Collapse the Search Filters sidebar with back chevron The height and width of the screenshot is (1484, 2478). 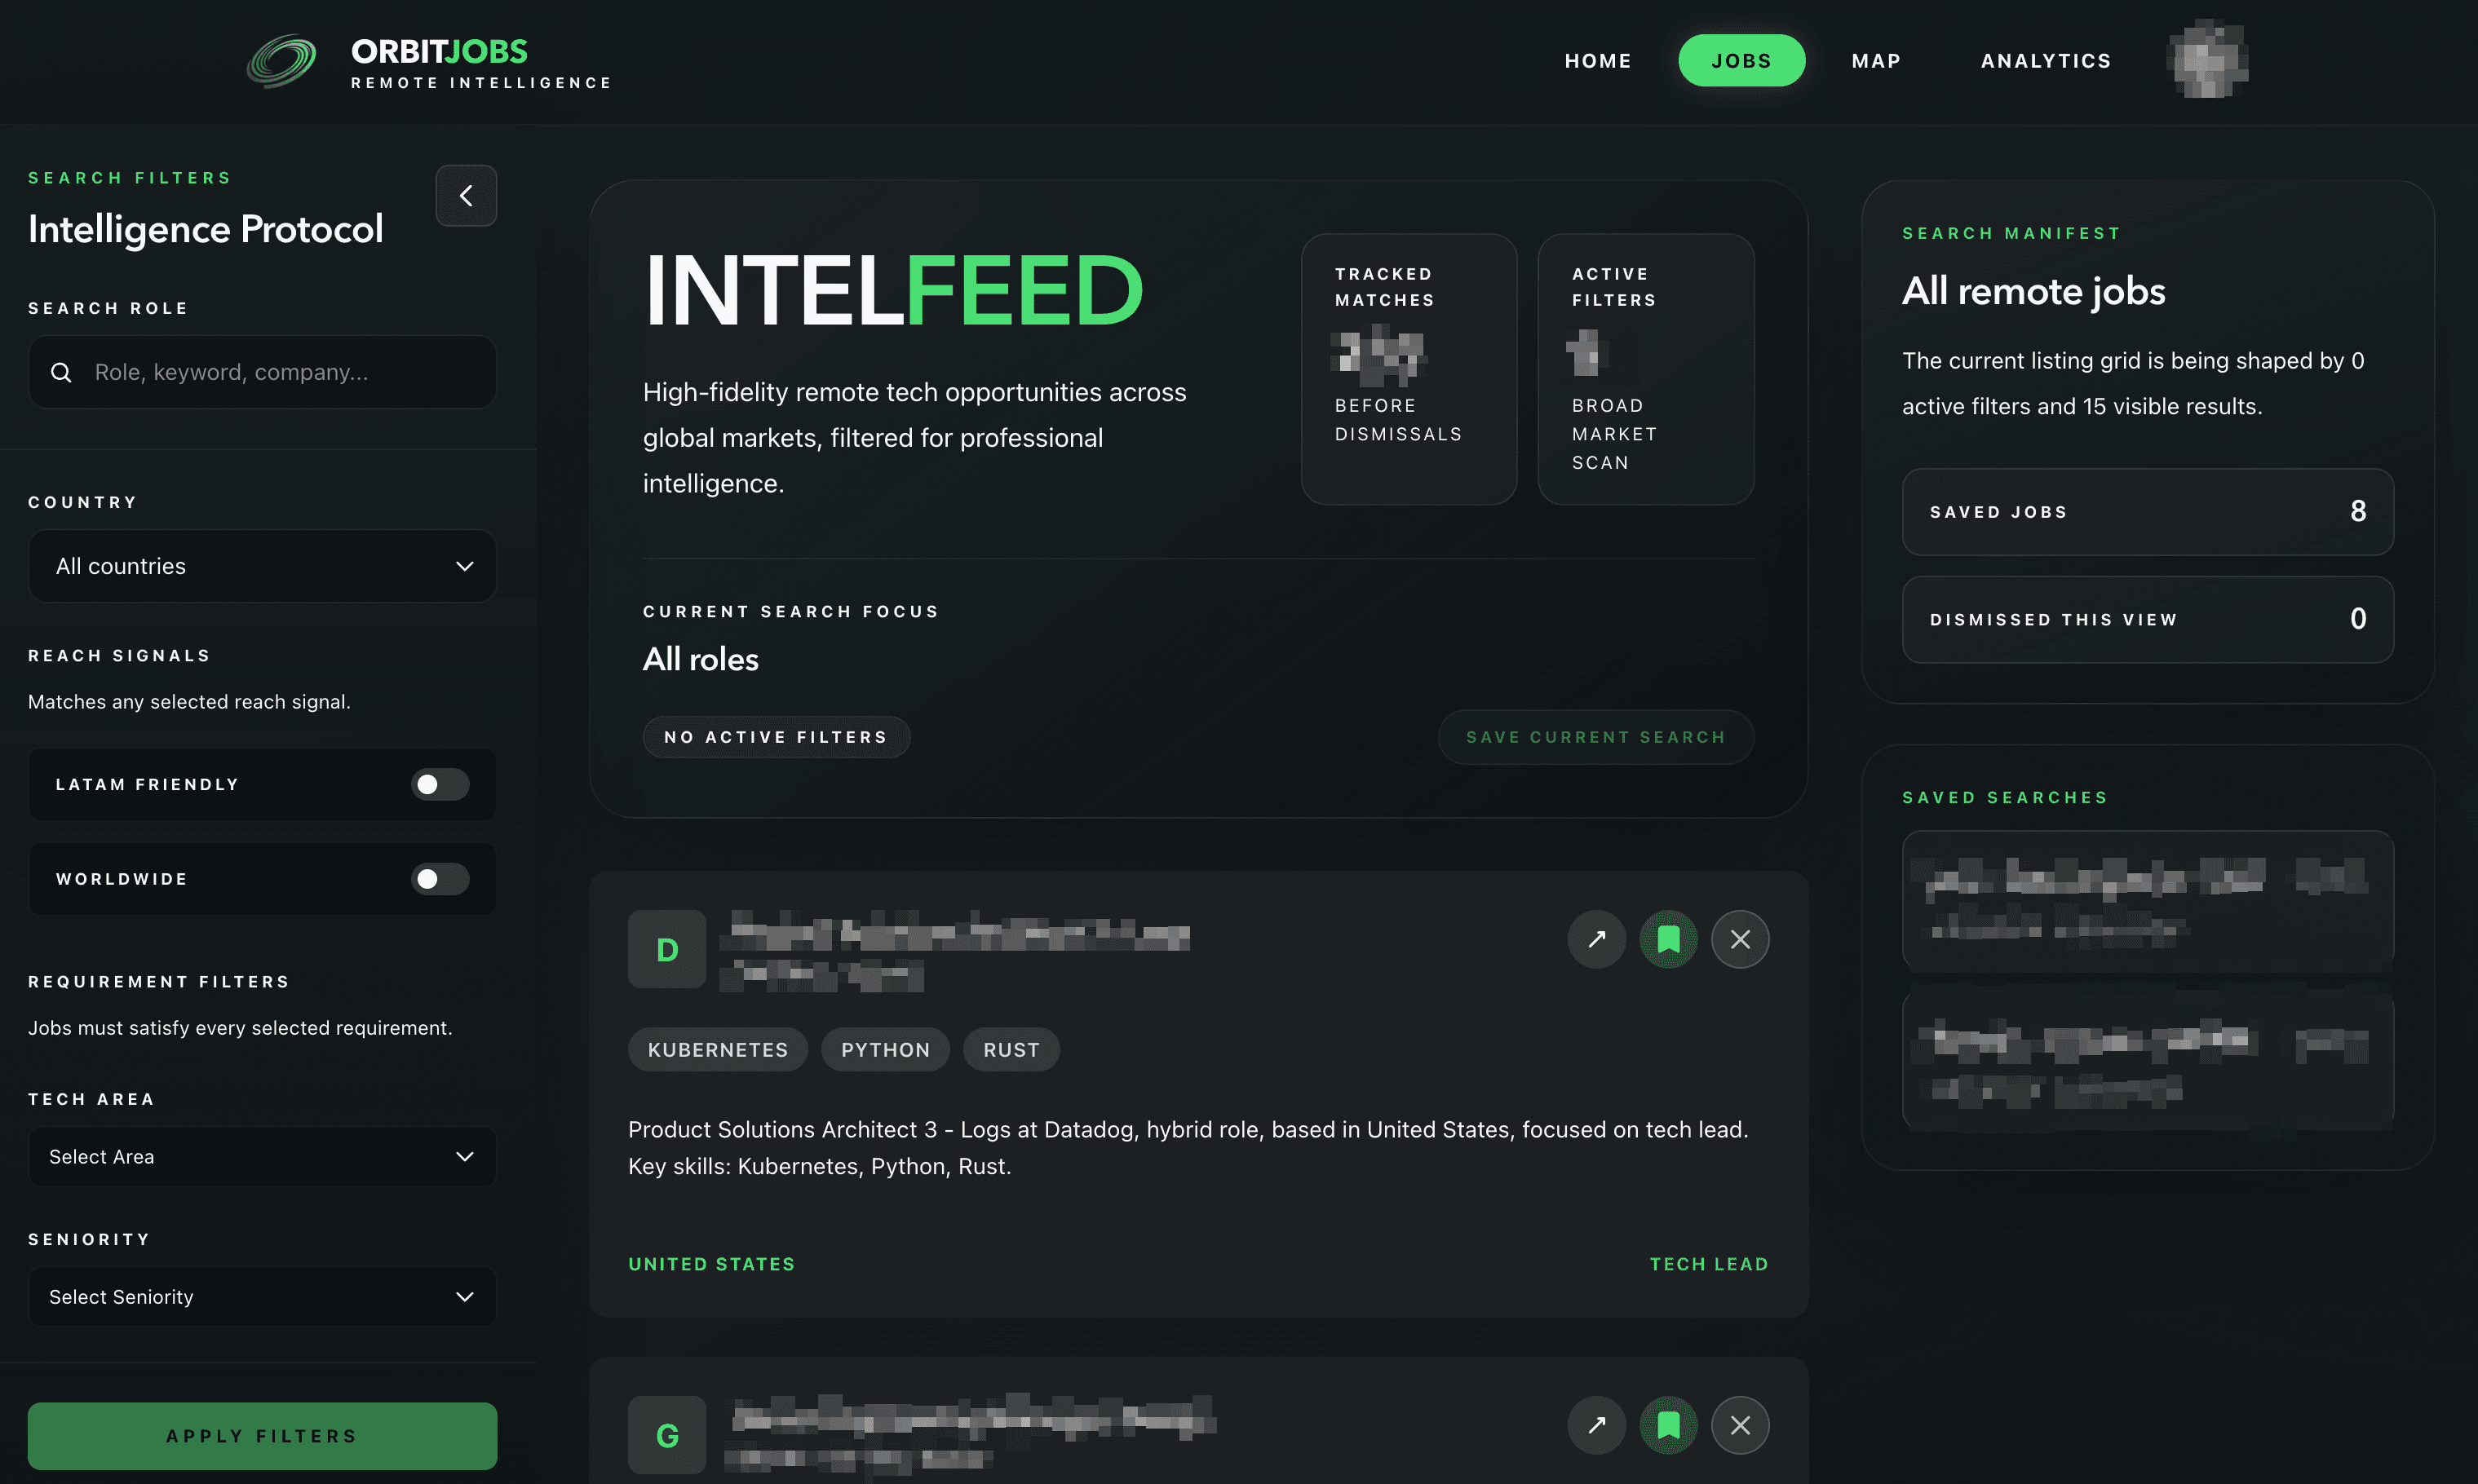click(x=465, y=196)
